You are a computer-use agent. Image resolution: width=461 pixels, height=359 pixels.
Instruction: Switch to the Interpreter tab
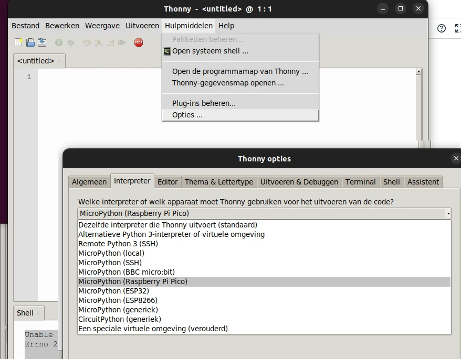[x=132, y=181]
